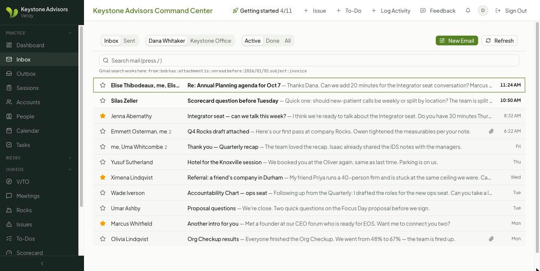540x271 pixels.
Task: Refresh the mail list
Action: point(499,40)
